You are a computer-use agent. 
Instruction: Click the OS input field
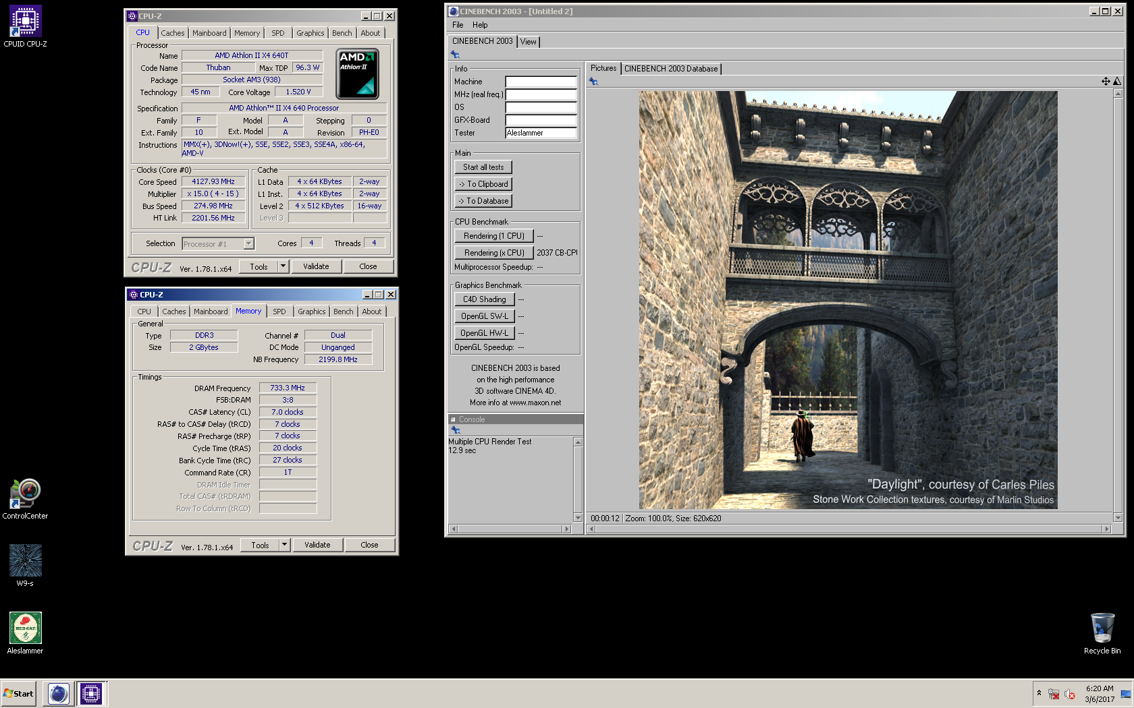541,107
